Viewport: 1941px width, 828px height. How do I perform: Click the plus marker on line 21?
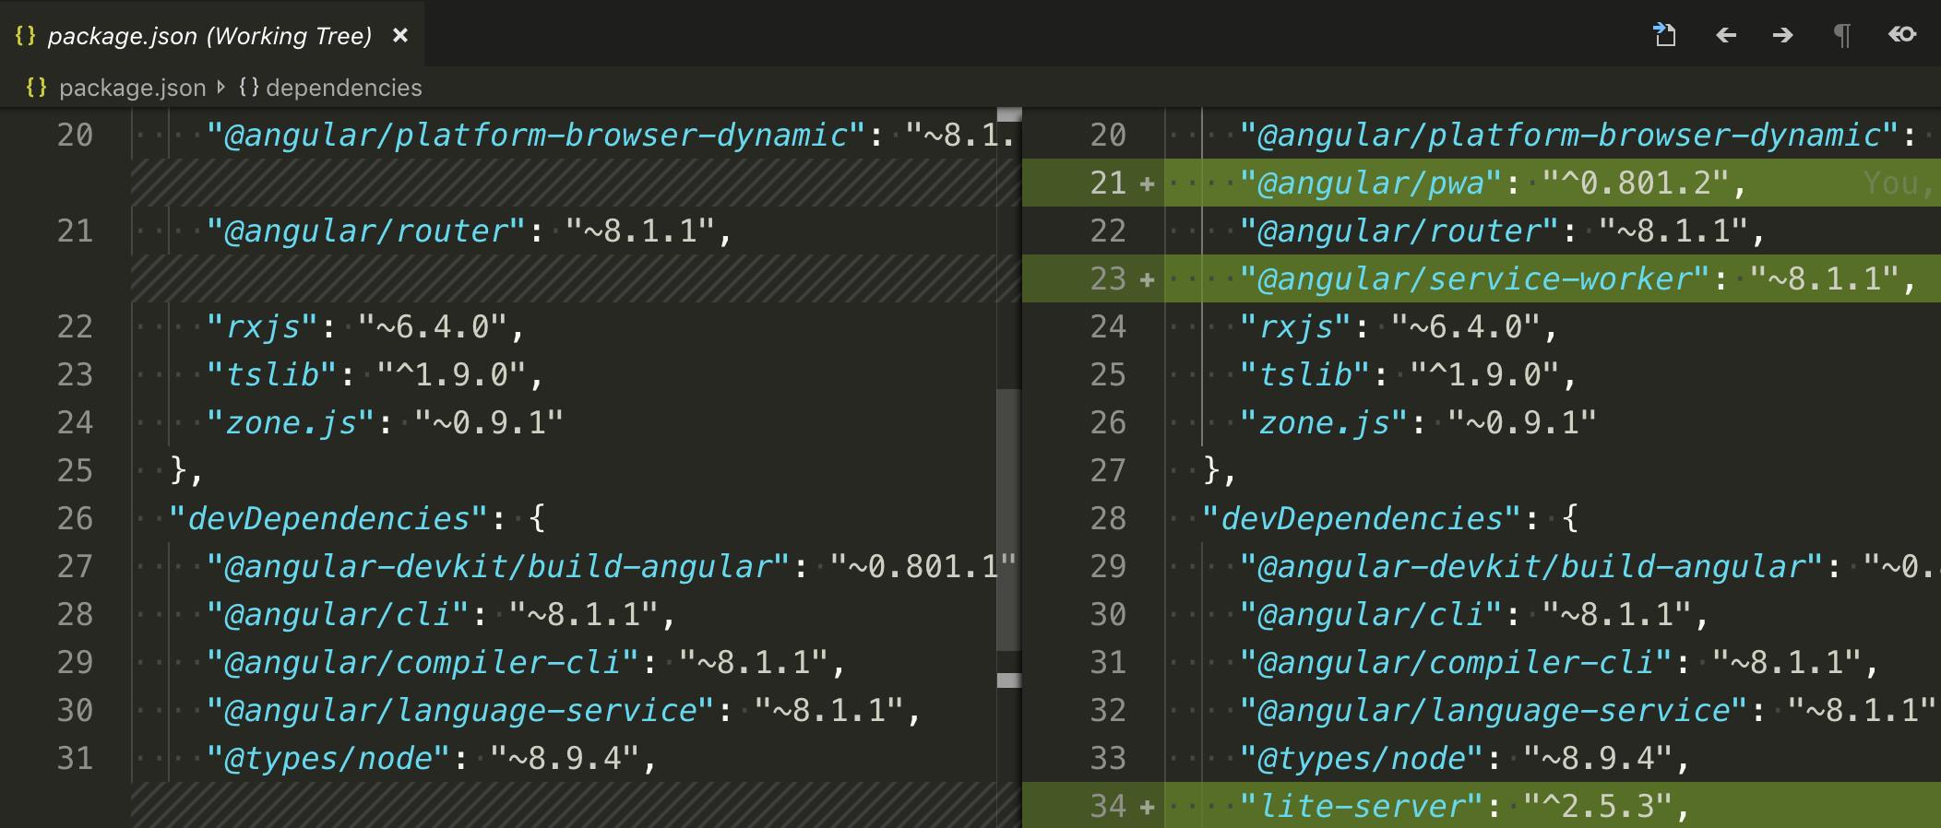click(1147, 183)
